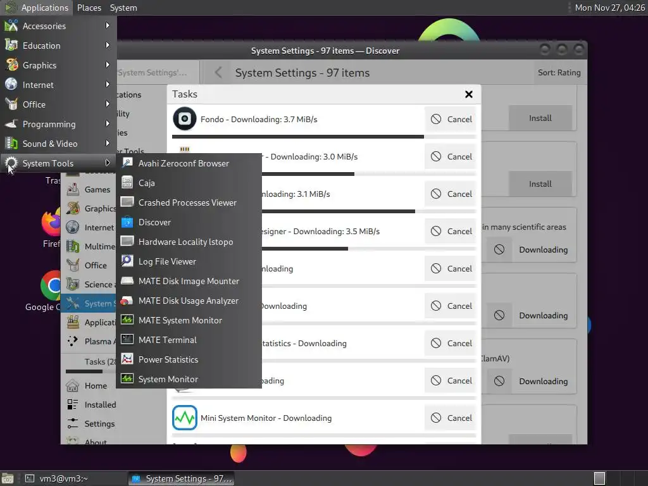648x486 pixels.
Task: Open Hardware Locality lstopo
Action: pyautogui.click(x=189, y=242)
